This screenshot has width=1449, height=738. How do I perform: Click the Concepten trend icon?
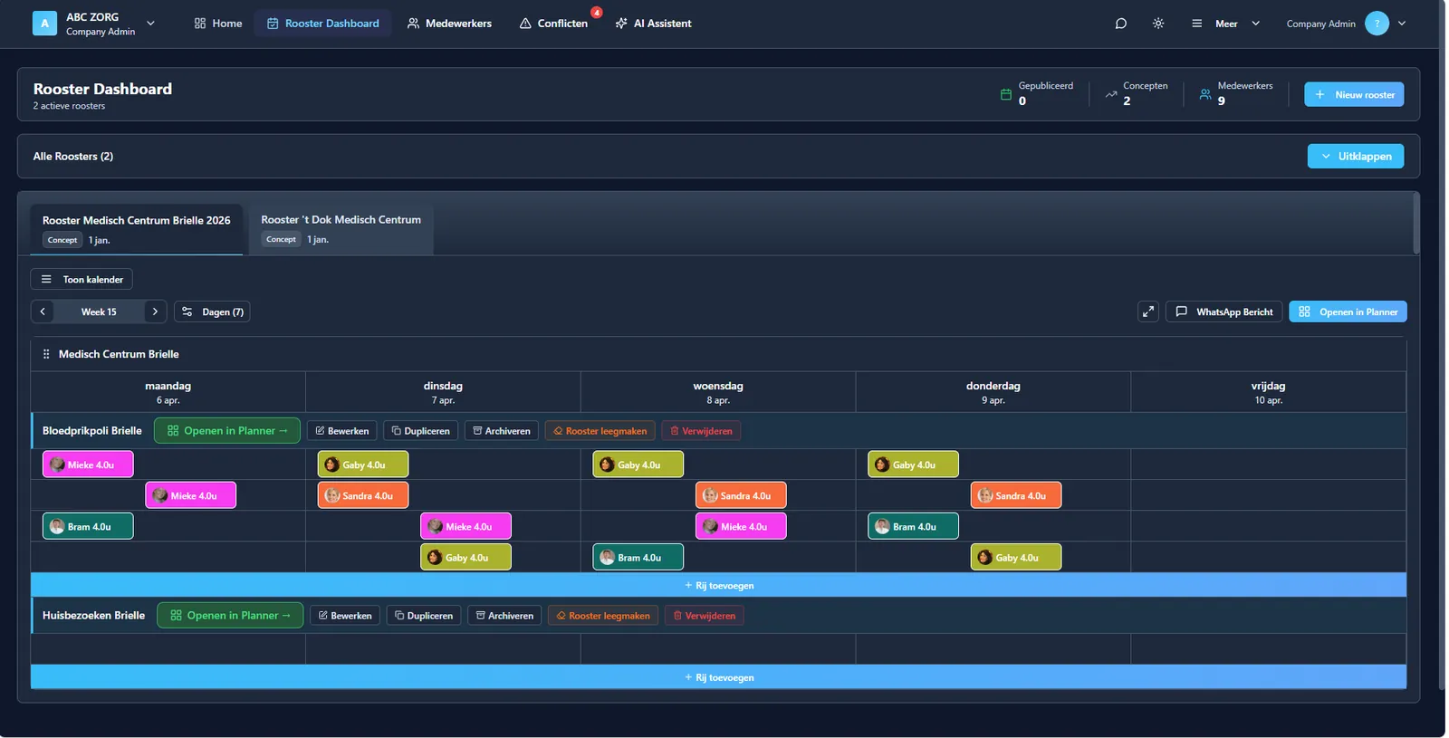(x=1111, y=94)
